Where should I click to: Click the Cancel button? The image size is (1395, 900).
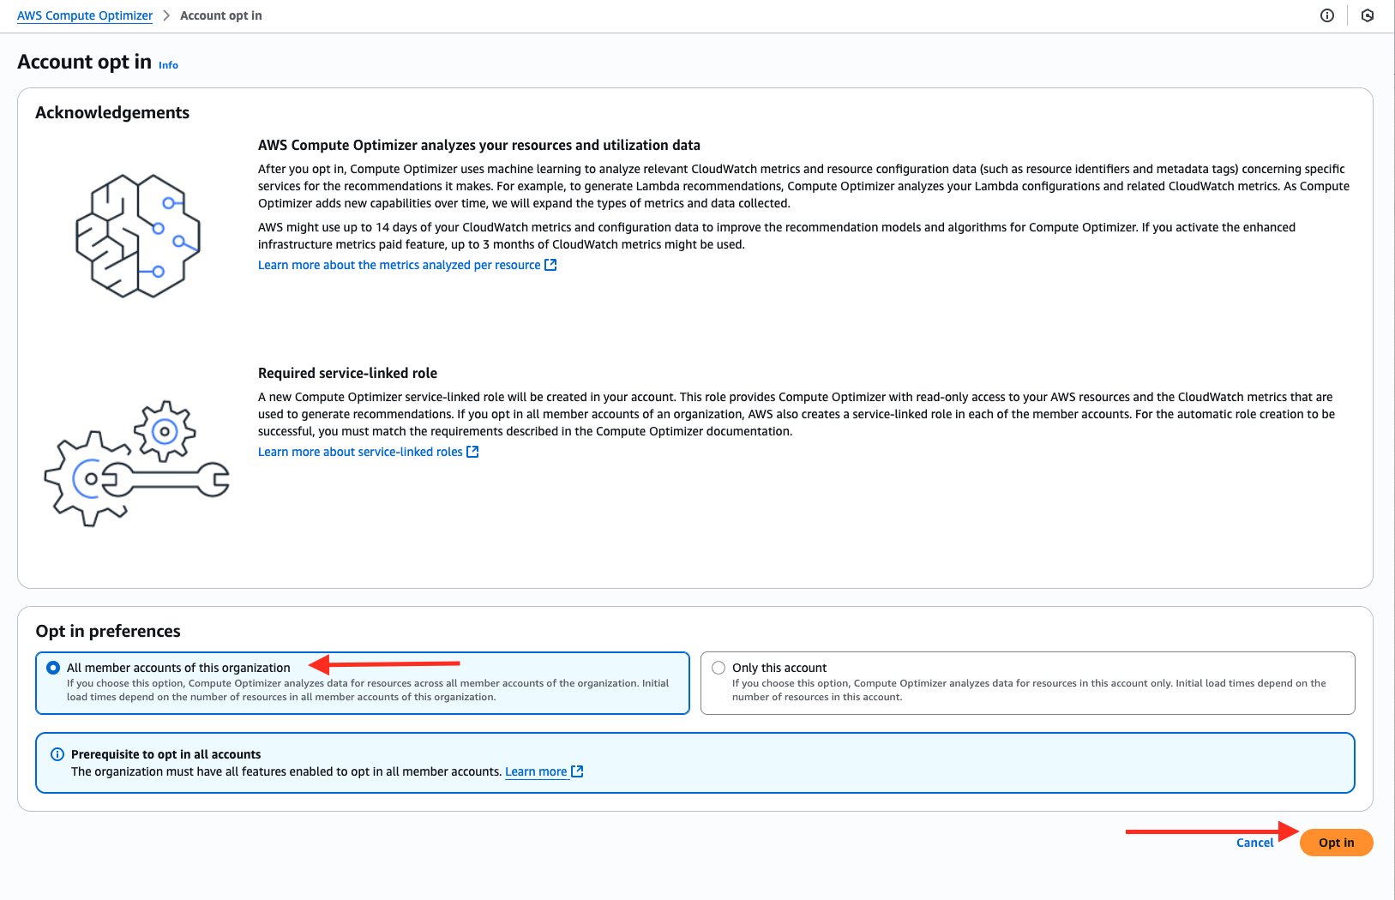pos(1255,843)
